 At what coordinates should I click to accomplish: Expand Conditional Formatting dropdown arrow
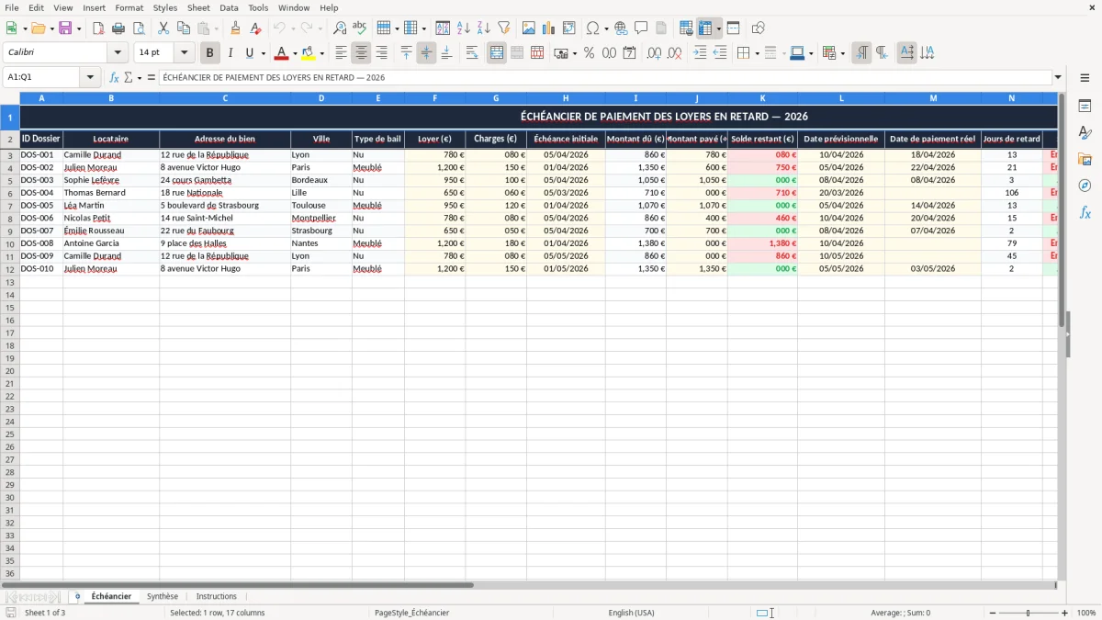coord(842,53)
